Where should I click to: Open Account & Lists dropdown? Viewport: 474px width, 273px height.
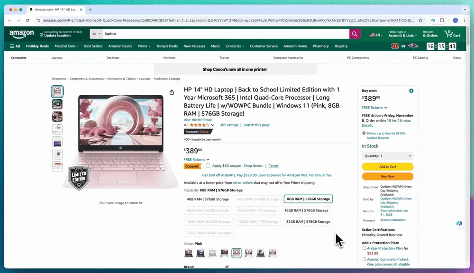tap(402, 34)
